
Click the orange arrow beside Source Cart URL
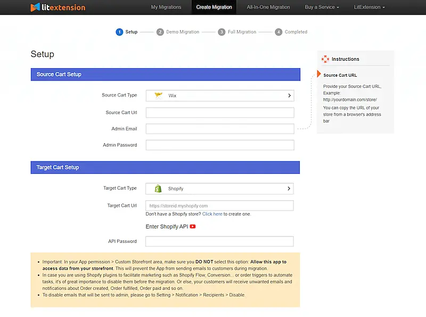coord(320,75)
